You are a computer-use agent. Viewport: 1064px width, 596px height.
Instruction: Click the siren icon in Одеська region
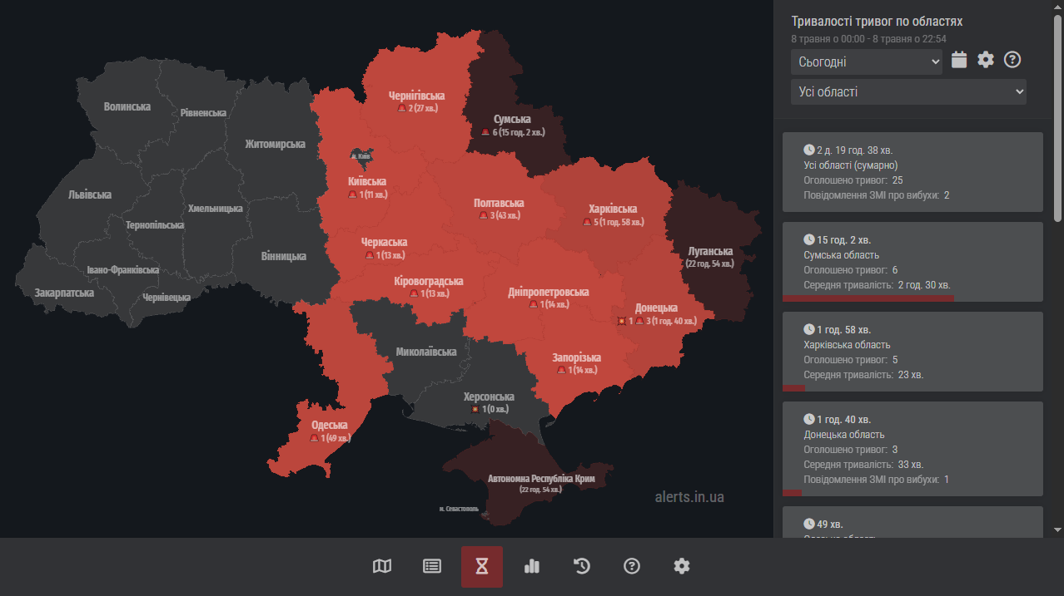click(314, 438)
